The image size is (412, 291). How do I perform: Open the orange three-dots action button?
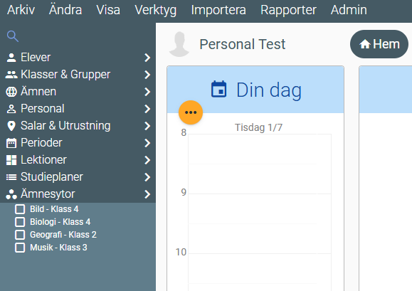pyautogui.click(x=191, y=112)
